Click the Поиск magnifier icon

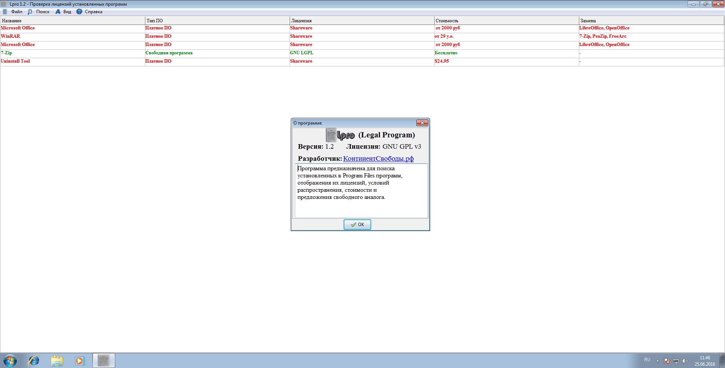coord(30,12)
